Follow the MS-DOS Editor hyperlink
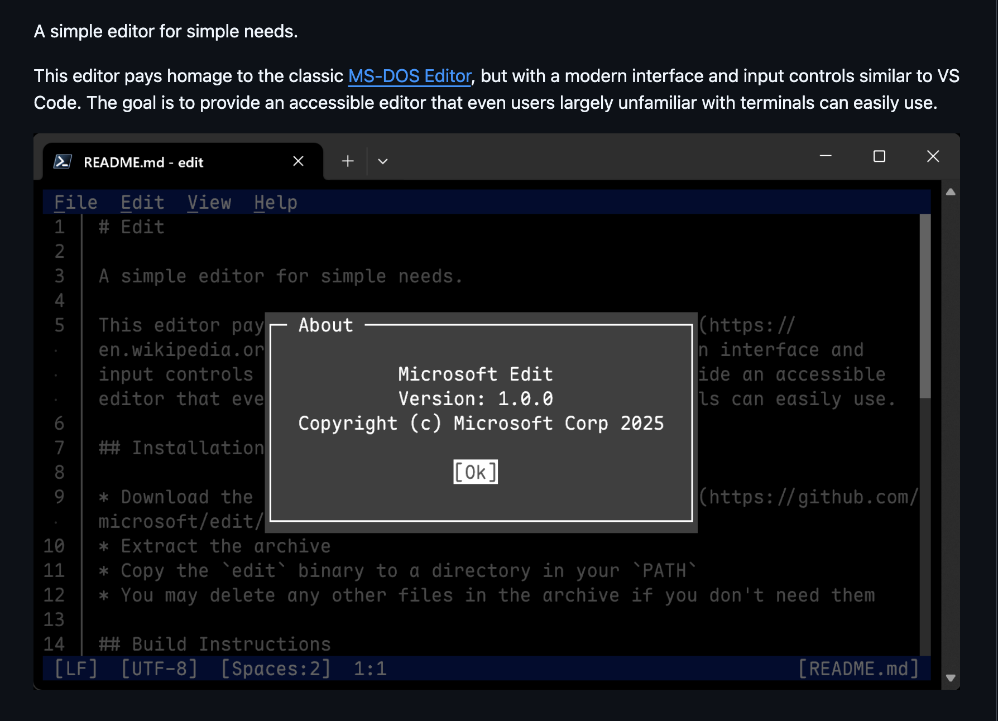The height and width of the screenshot is (721, 998). click(409, 75)
